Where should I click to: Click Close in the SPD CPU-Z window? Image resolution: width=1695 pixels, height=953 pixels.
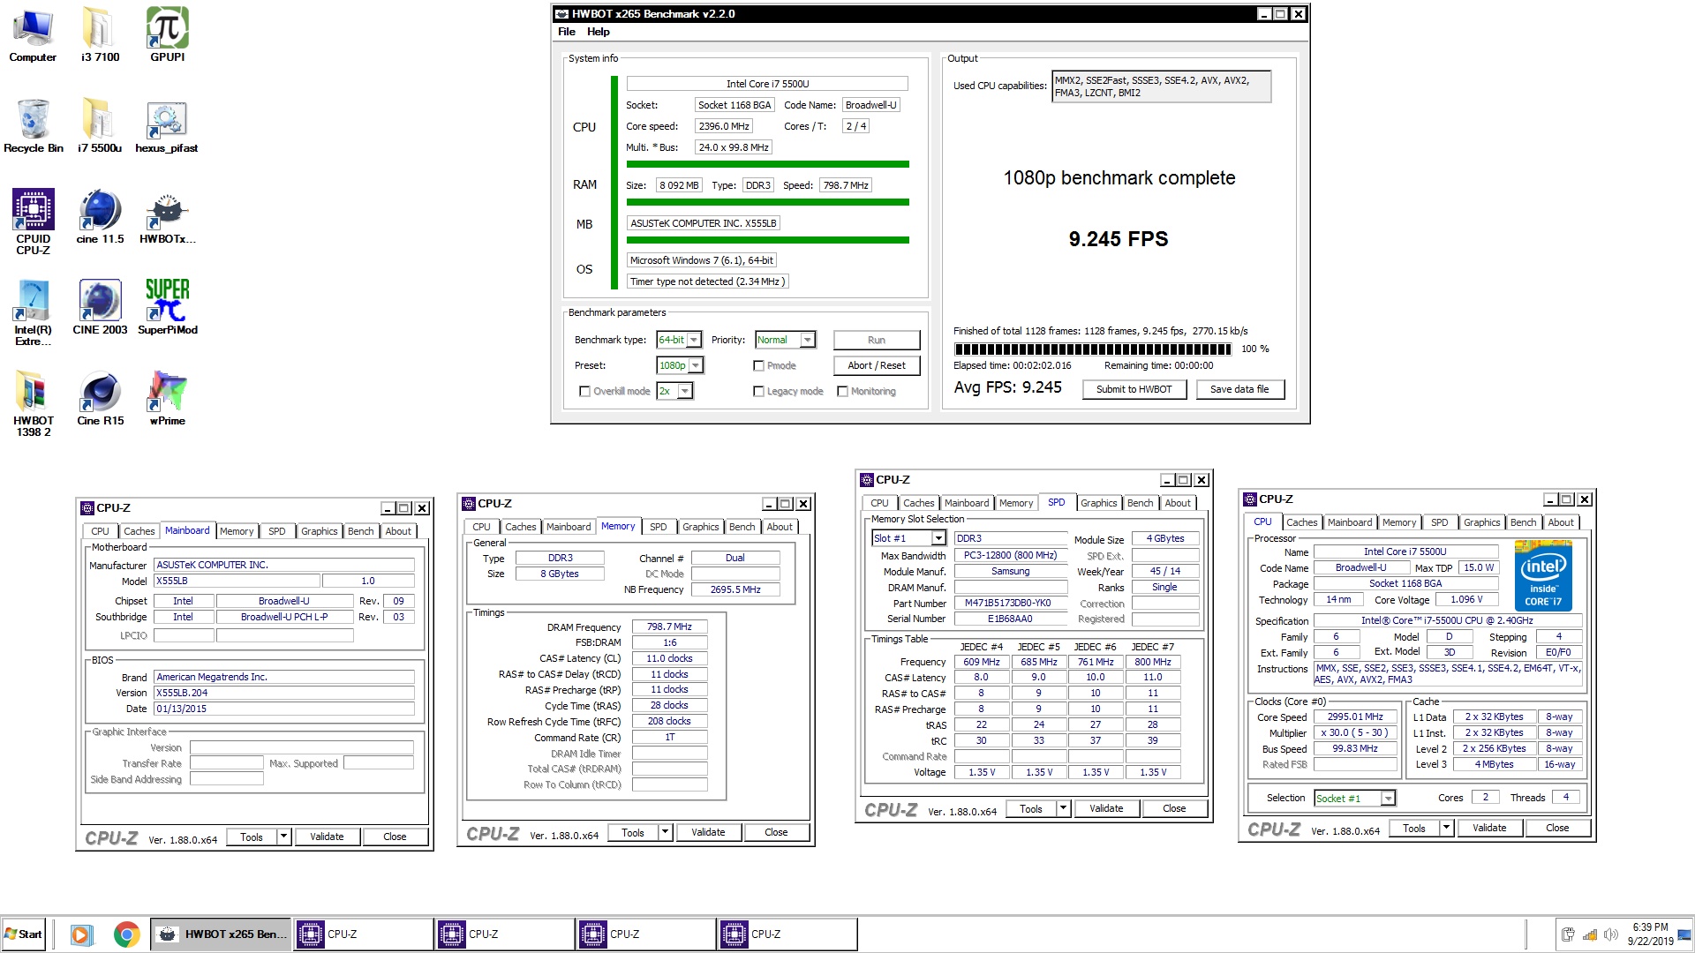click(x=1174, y=809)
